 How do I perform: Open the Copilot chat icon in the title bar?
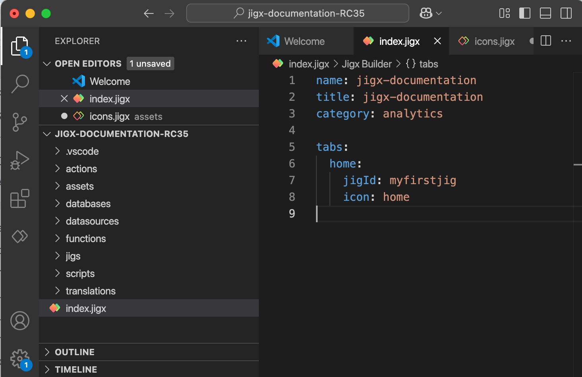[426, 13]
